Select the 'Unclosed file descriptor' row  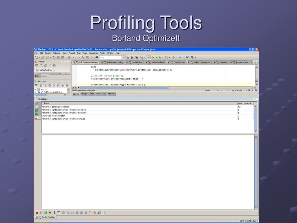tap(148, 116)
